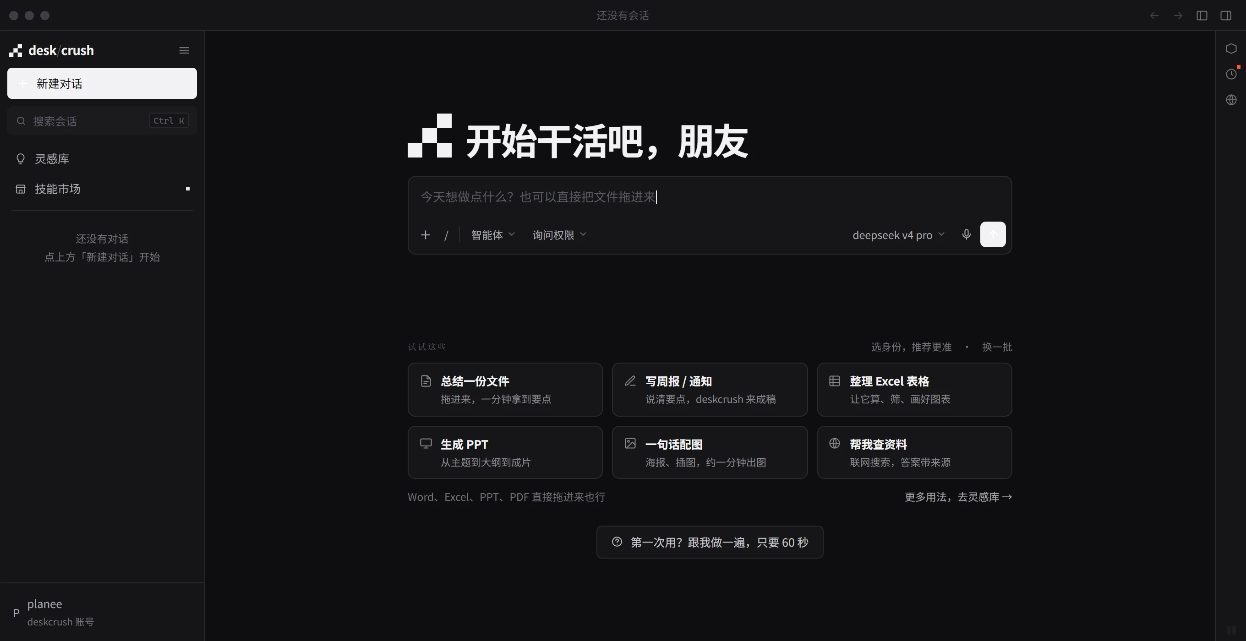This screenshot has width=1246, height=641.
Task: Click the pencil icon on 写周报 card
Action: [x=630, y=381]
